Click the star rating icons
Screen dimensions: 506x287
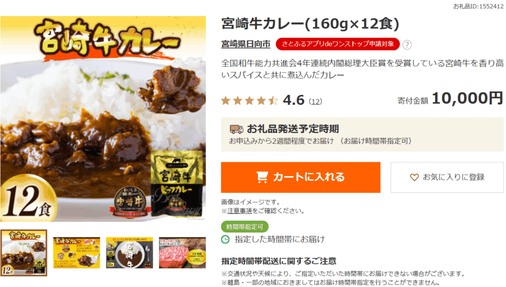click(249, 101)
